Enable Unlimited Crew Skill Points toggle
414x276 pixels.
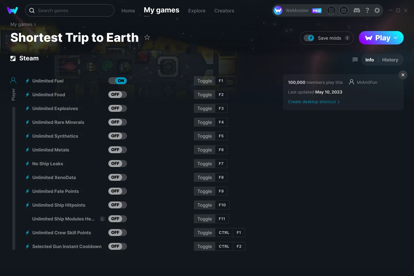[118, 233]
